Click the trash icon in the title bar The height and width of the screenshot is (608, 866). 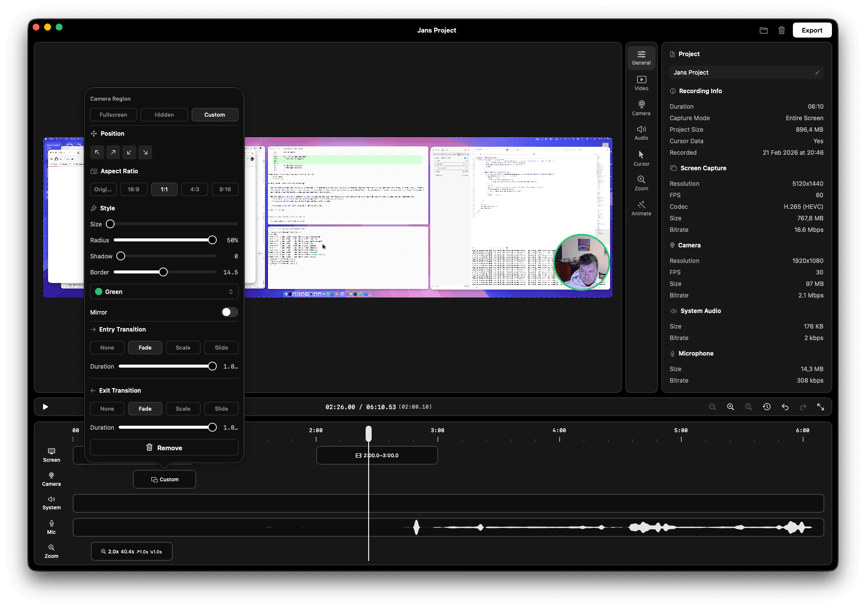[x=782, y=30]
